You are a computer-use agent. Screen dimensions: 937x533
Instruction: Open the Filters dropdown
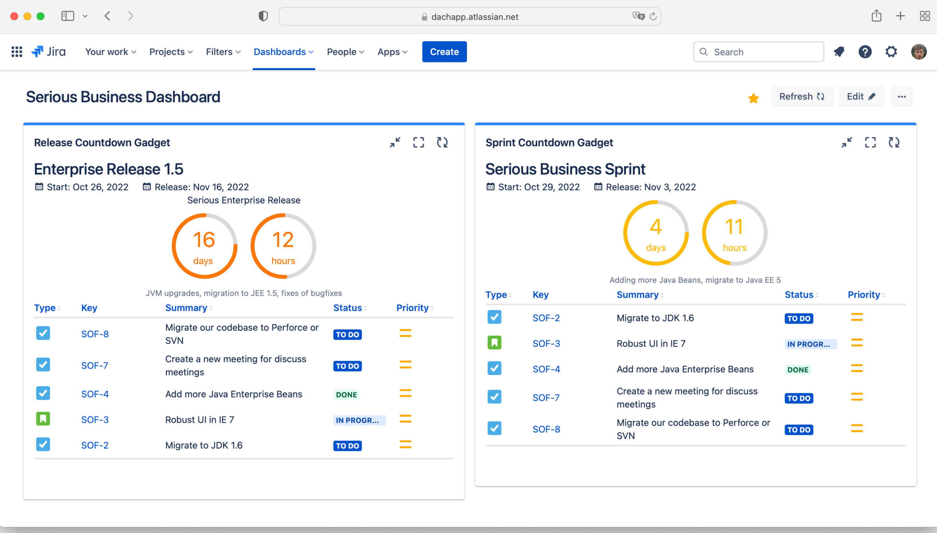pos(223,52)
